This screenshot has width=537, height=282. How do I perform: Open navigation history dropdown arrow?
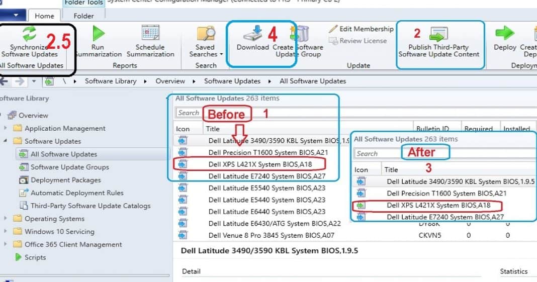pos(34,81)
